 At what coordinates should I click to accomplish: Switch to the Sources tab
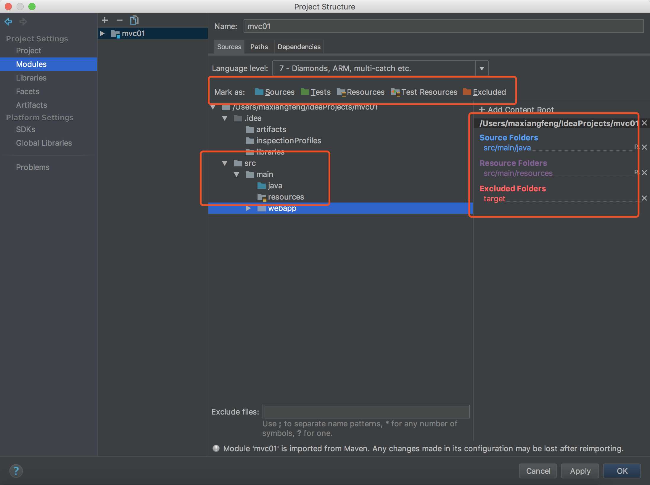tap(229, 47)
